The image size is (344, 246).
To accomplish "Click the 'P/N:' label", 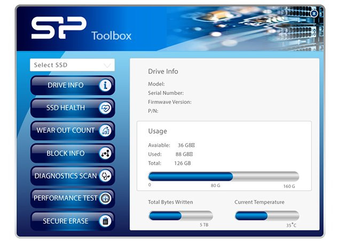I will [x=153, y=111].
